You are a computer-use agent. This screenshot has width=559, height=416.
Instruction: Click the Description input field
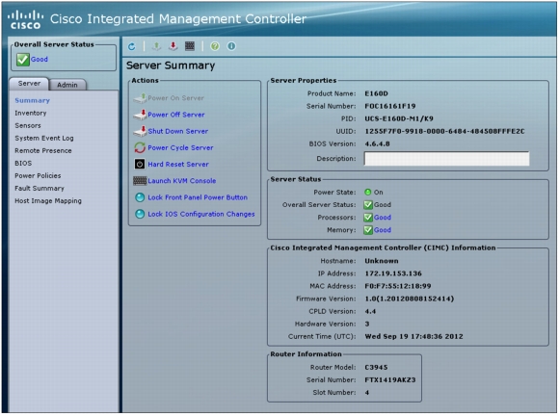pyautogui.click(x=446, y=159)
